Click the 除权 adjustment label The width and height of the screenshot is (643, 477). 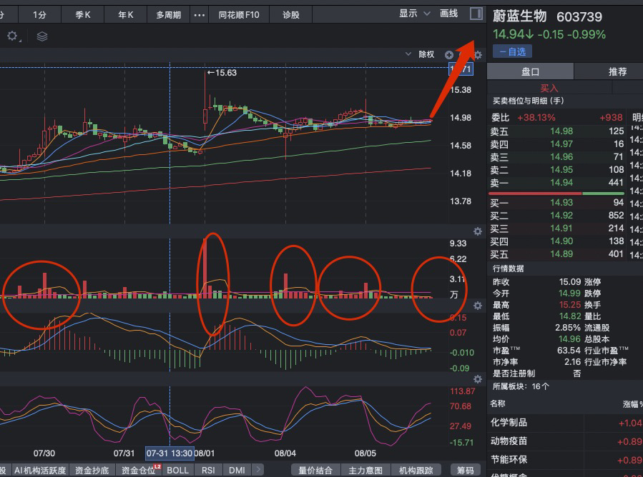pyautogui.click(x=426, y=54)
